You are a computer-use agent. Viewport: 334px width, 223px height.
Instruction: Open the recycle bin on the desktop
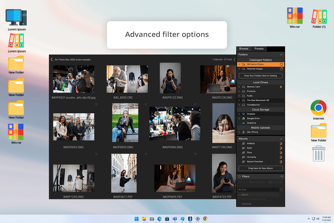pyautogui.click(x=318, y=153)
